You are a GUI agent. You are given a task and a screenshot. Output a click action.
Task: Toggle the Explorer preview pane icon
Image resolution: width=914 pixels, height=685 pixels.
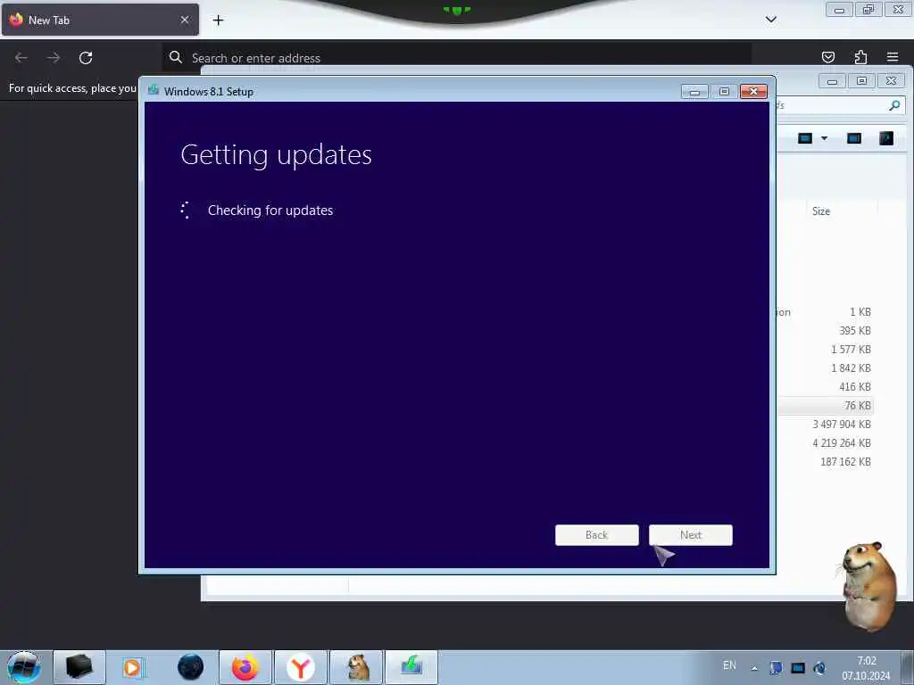click(854, 138)
